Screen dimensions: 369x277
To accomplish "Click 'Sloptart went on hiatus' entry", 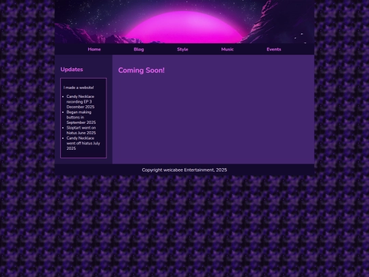I will [x=81, y=130].
